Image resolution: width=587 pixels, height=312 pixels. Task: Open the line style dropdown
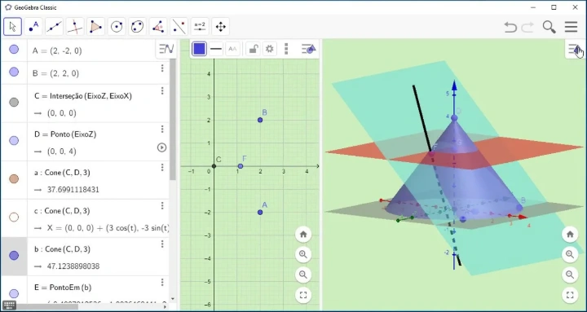point(216,49)
